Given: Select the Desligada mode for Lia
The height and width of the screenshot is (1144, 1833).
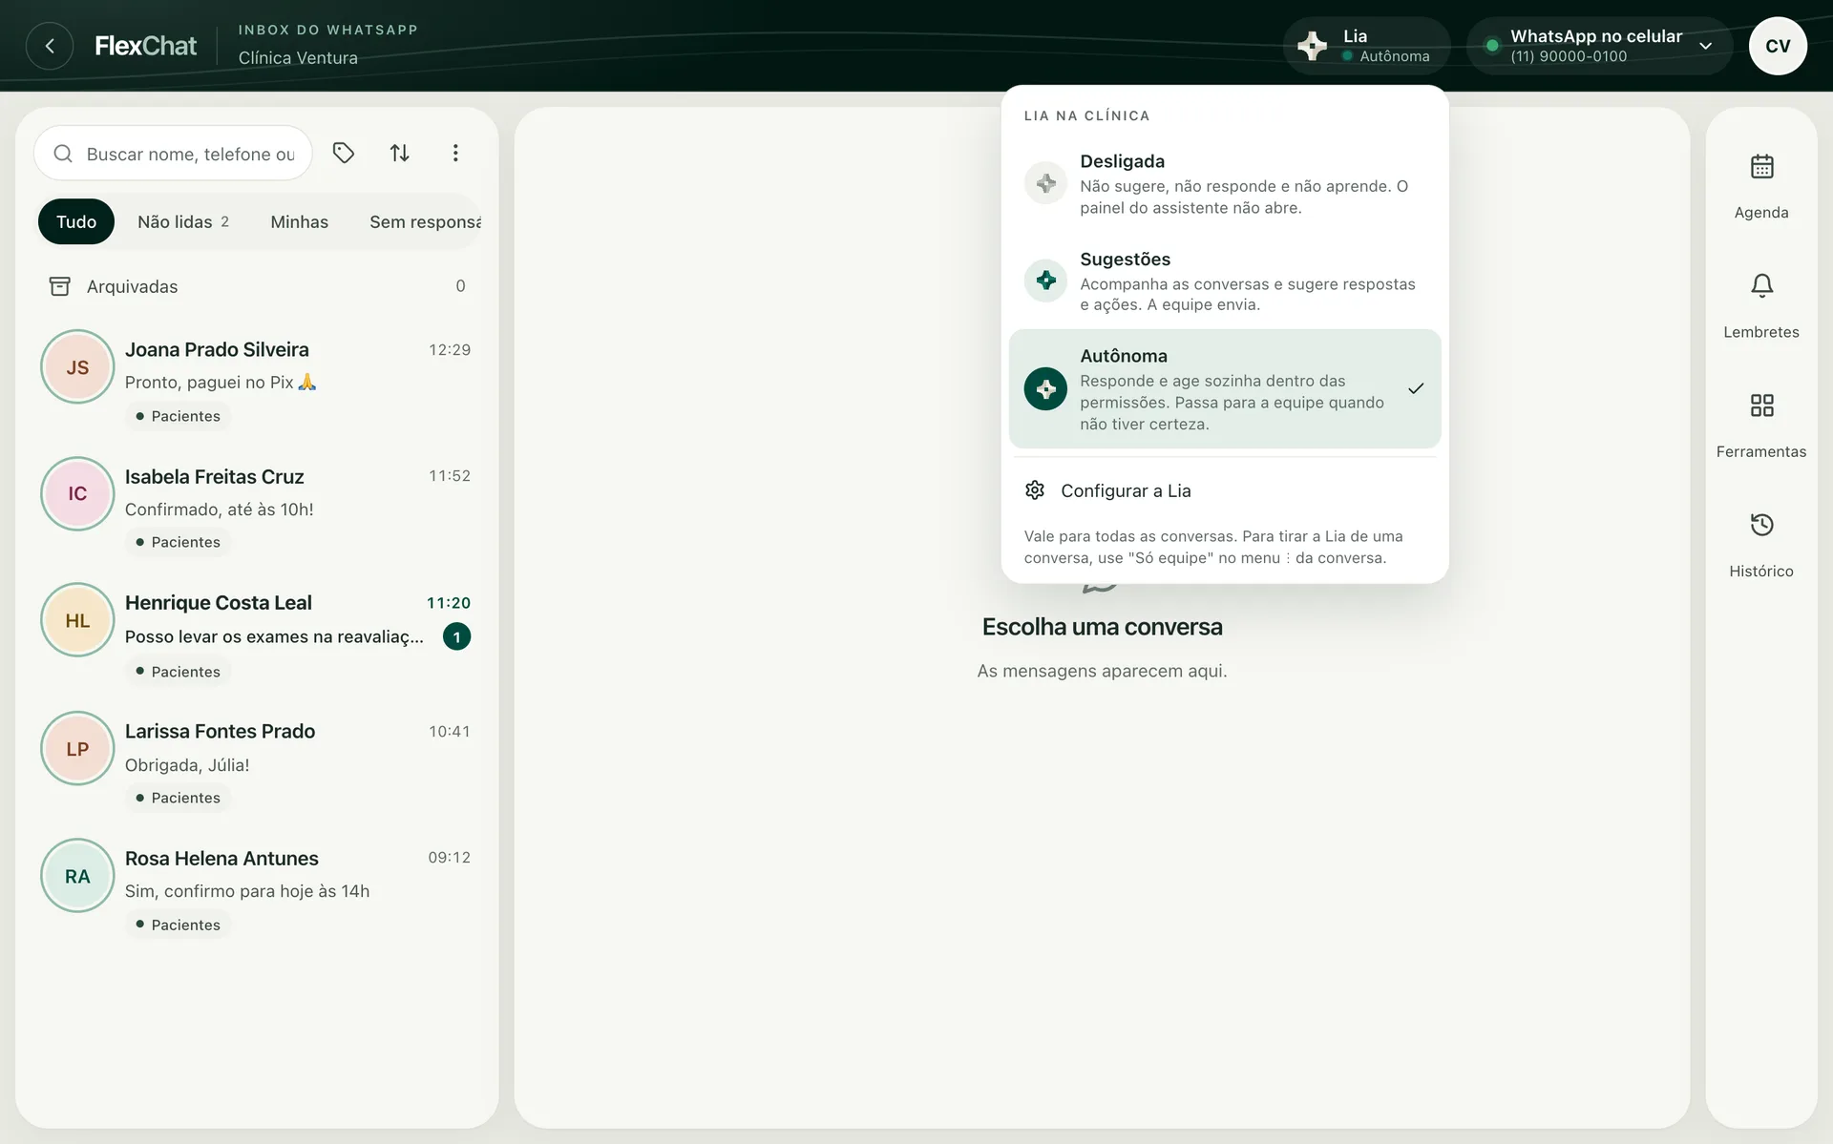Looking at the screenshot, I should point(1225,183).
